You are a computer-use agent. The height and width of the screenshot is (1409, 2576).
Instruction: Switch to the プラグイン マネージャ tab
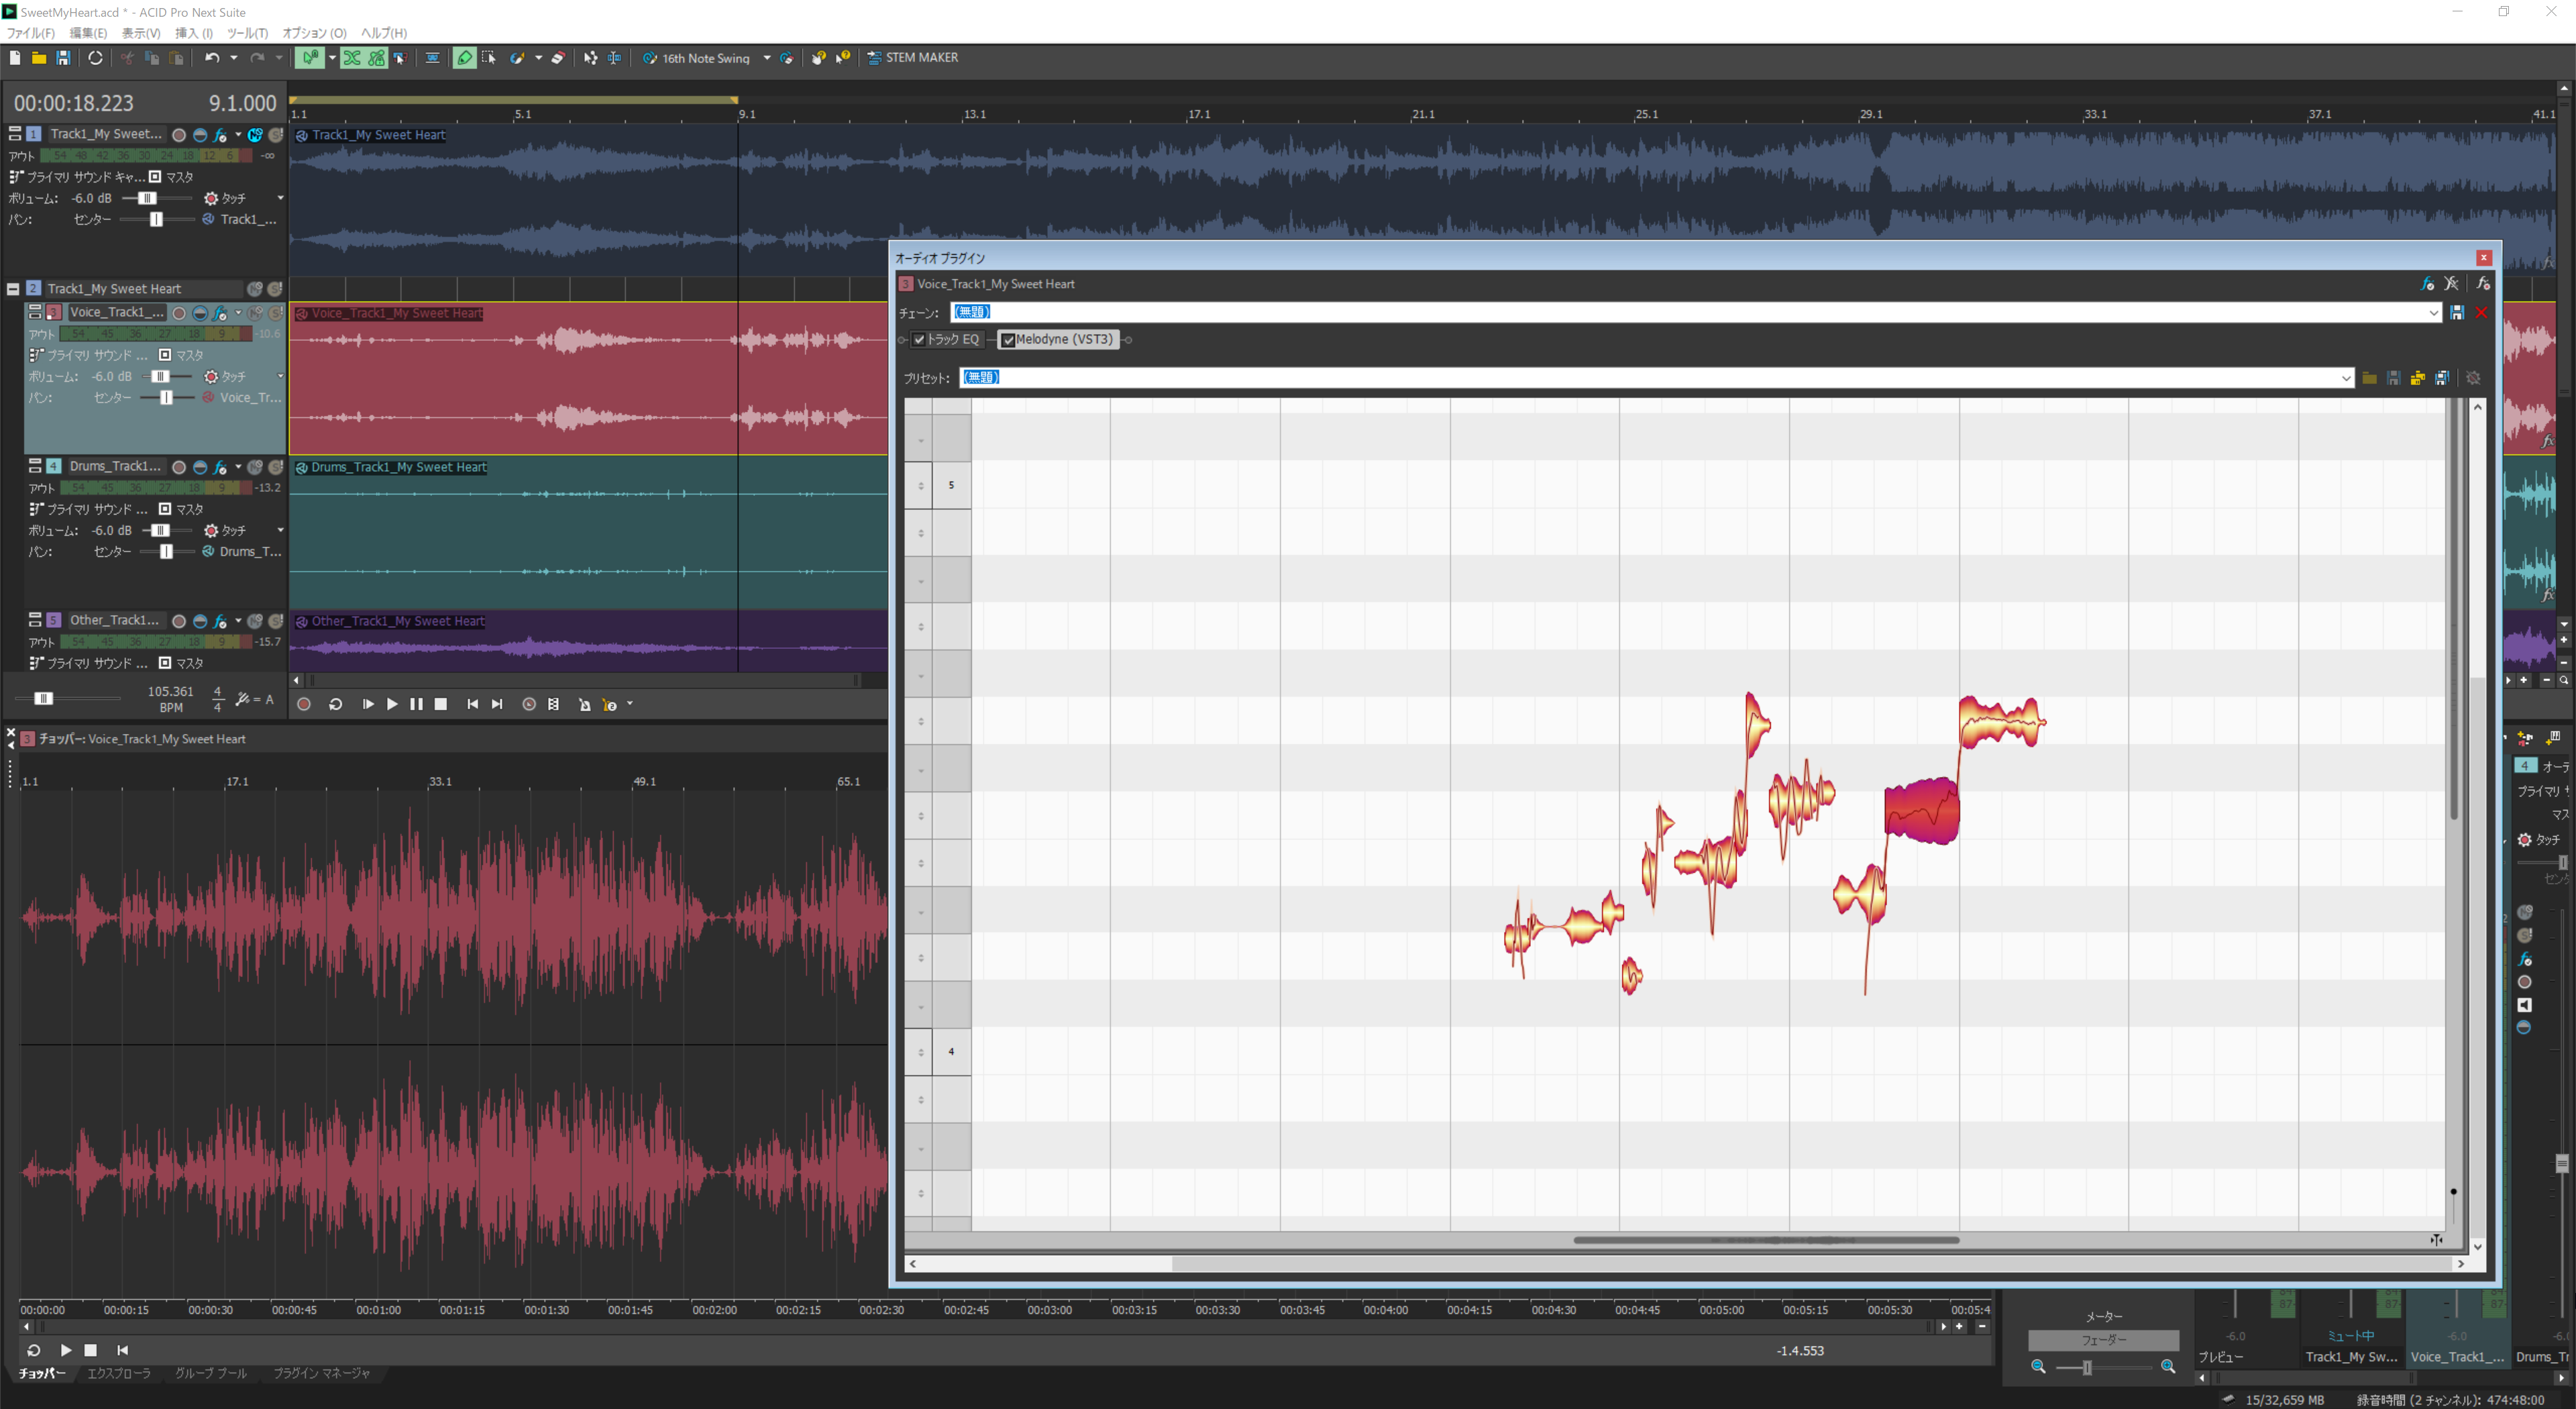(x=321, y=1374)
